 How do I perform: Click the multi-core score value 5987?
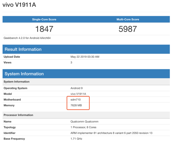pyautogui.click(x=128, y=29)
